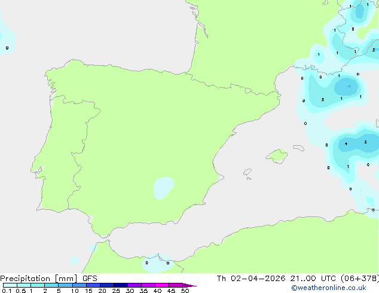Pick the magenta legend swatch between 40 and 45

pyautogui.click(x=162, y=285)
